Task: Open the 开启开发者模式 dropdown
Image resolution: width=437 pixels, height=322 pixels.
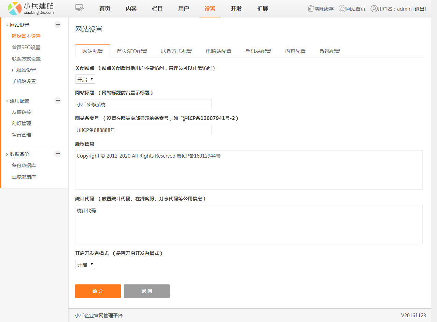Action: pos(85,265)
